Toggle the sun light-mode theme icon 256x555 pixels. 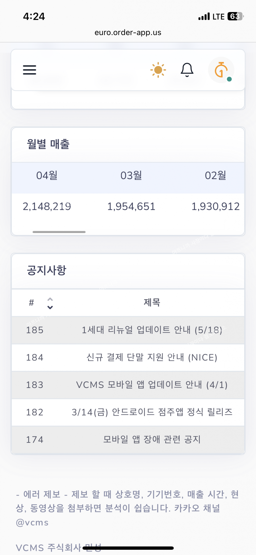tap(158, 70)
